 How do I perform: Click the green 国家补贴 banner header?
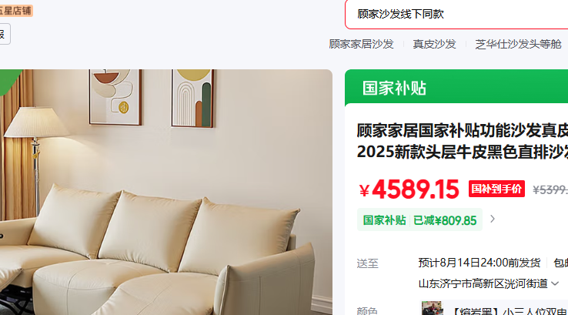pos(456,88)
